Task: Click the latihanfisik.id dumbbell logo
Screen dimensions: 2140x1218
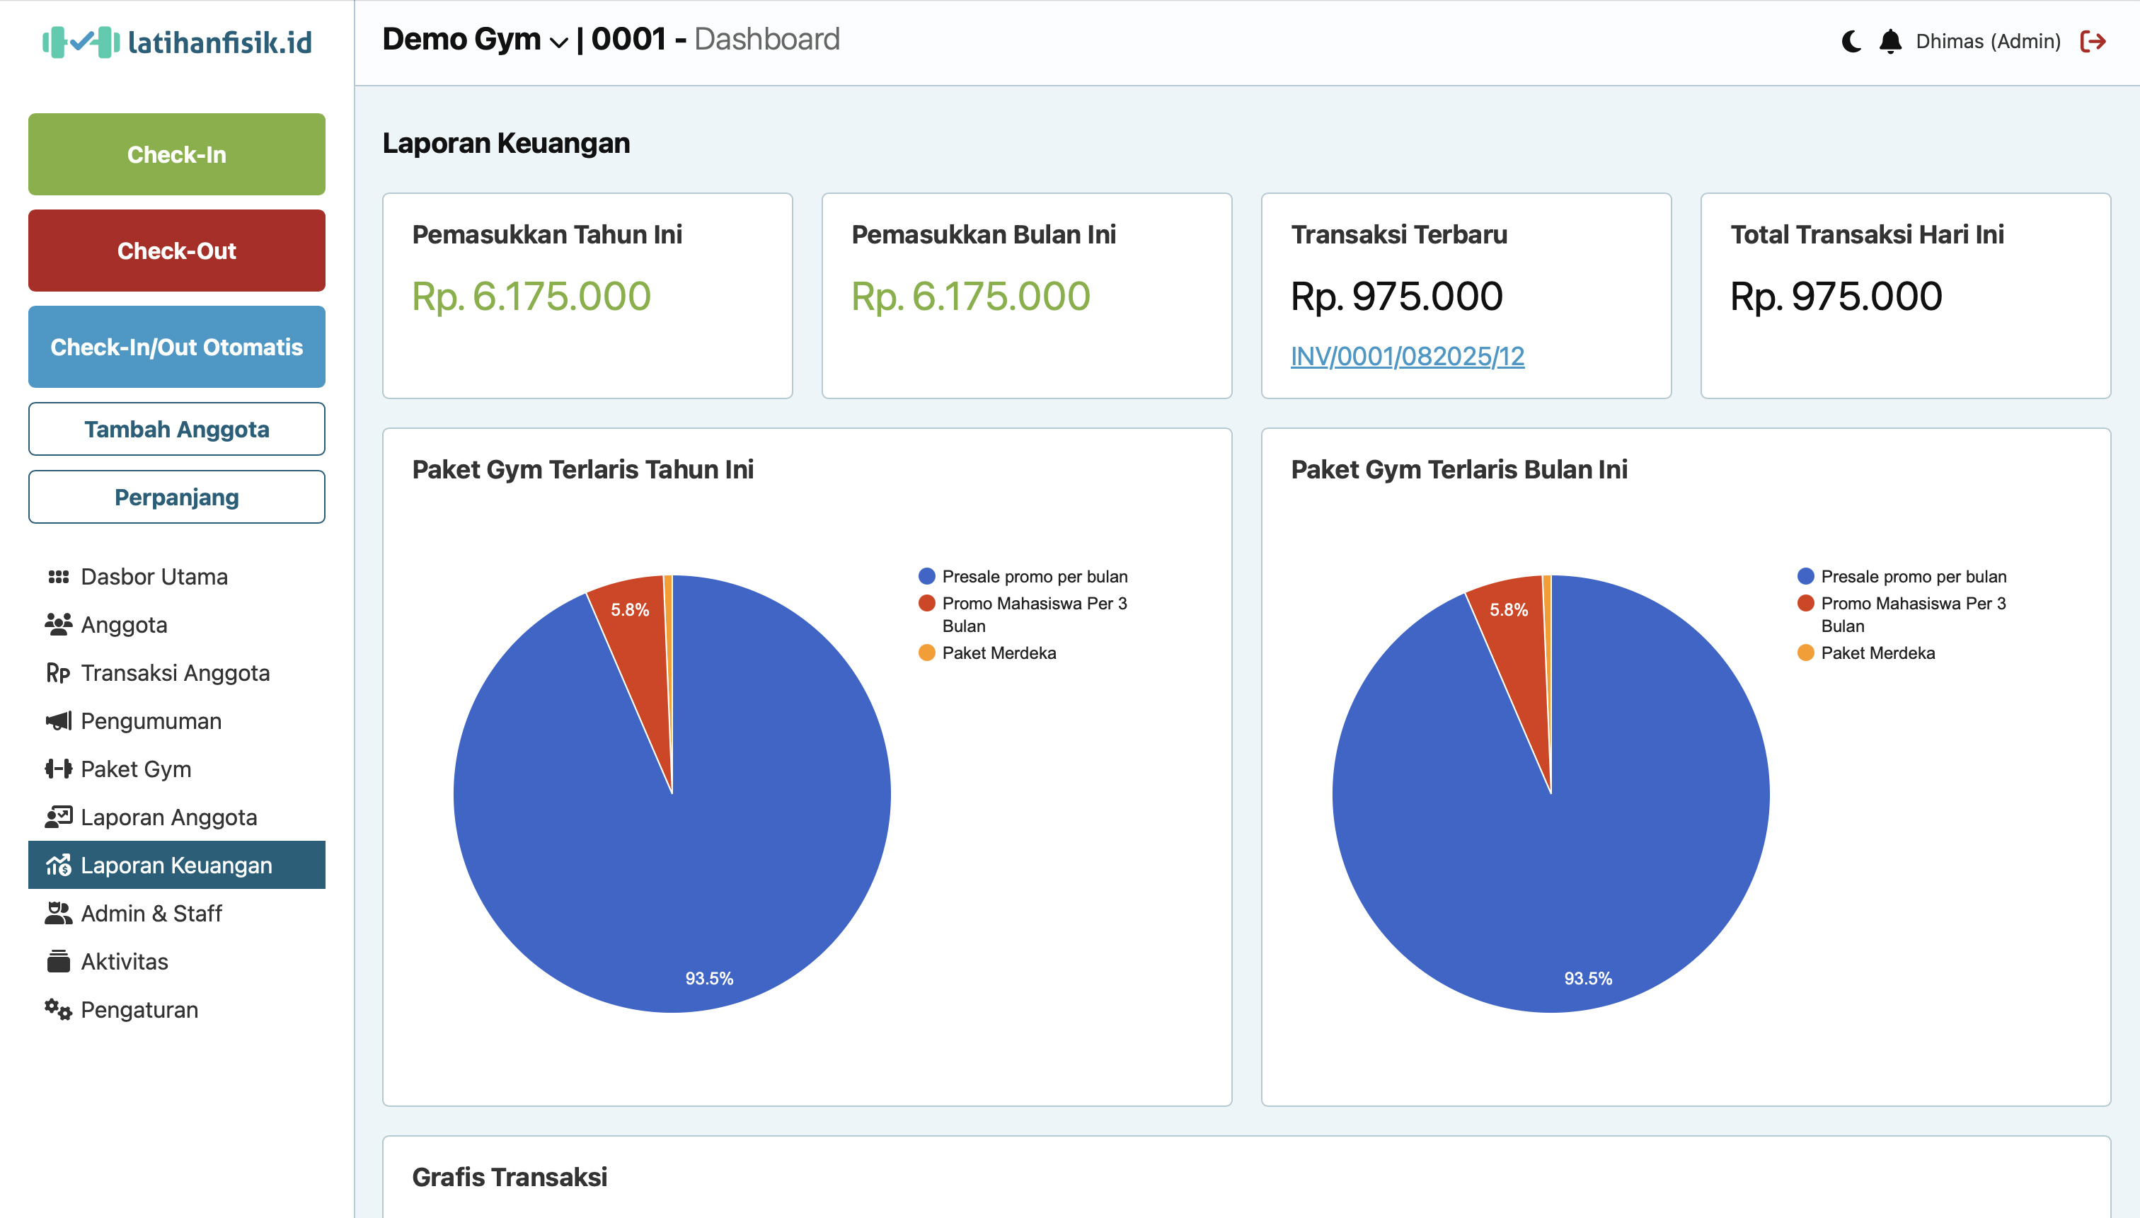Action: click(81, 42)
